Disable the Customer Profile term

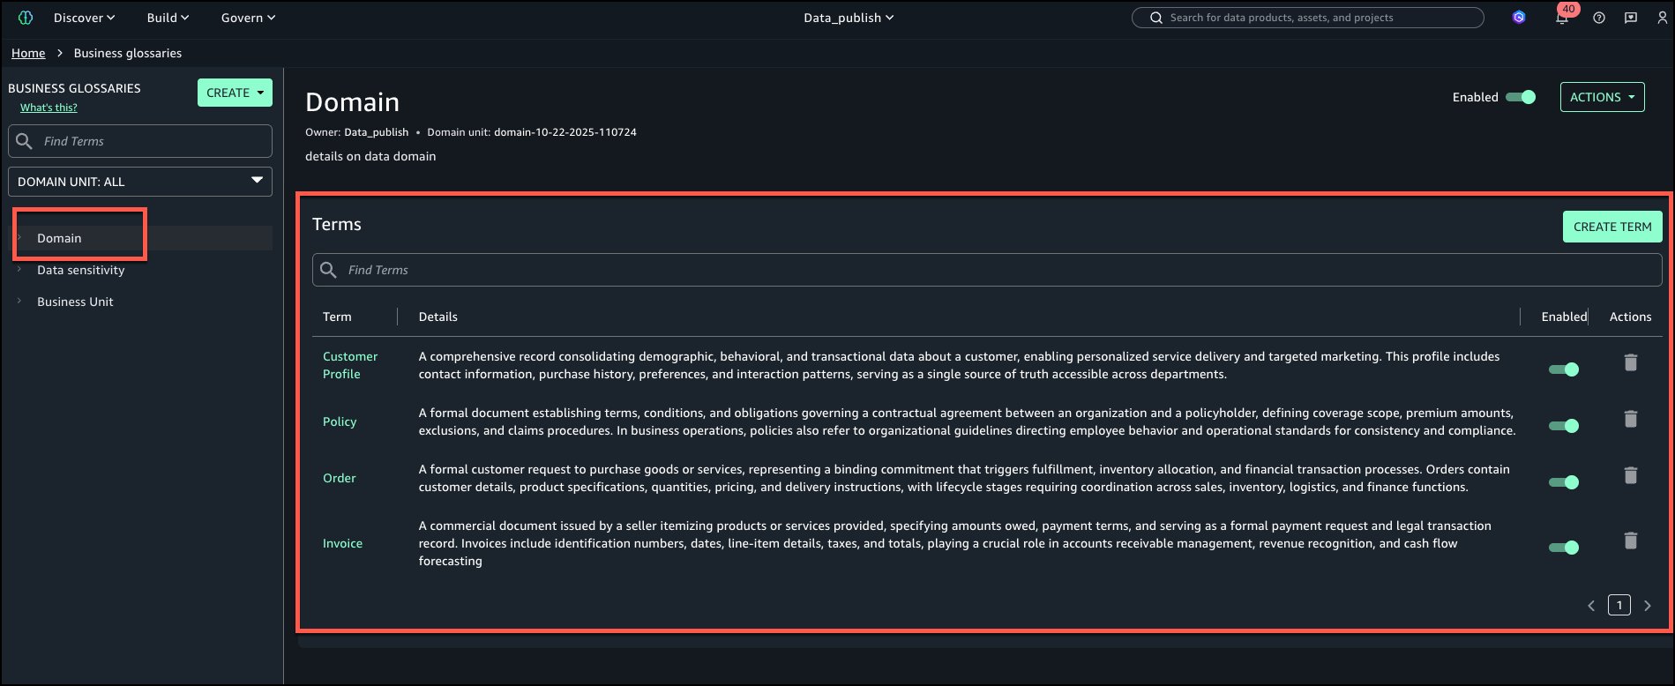point(1564,369)
